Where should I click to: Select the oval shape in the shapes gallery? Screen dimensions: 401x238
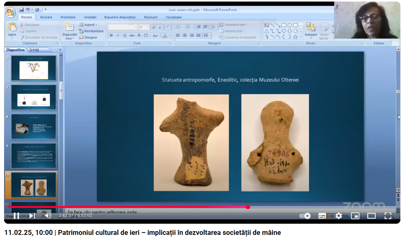[290, 25]
